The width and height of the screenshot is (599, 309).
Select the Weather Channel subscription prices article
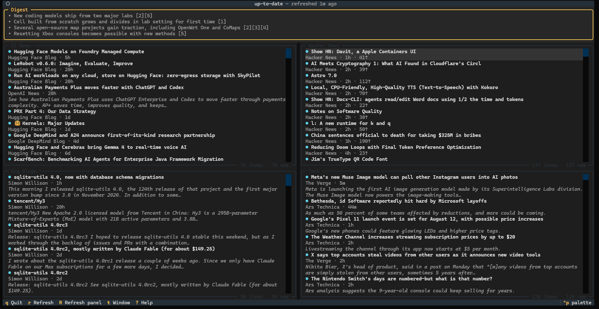point(413,237)
